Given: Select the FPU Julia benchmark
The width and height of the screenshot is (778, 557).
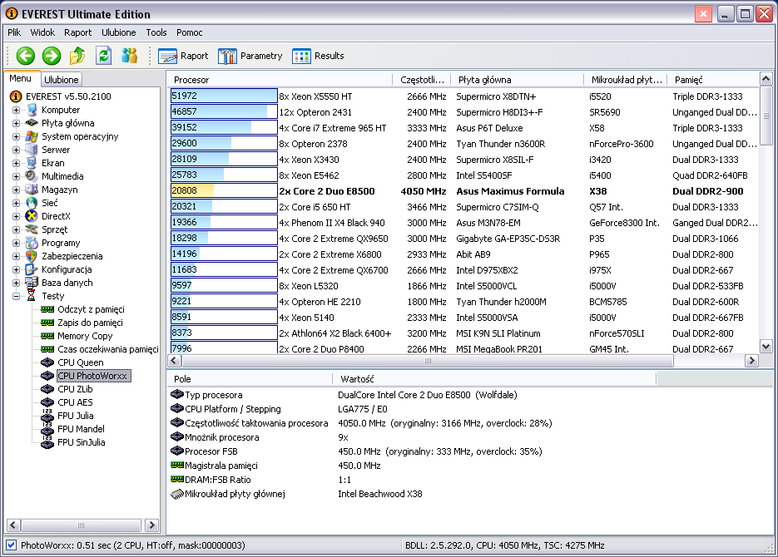Looking at the screenshot, I should [75, 416].
